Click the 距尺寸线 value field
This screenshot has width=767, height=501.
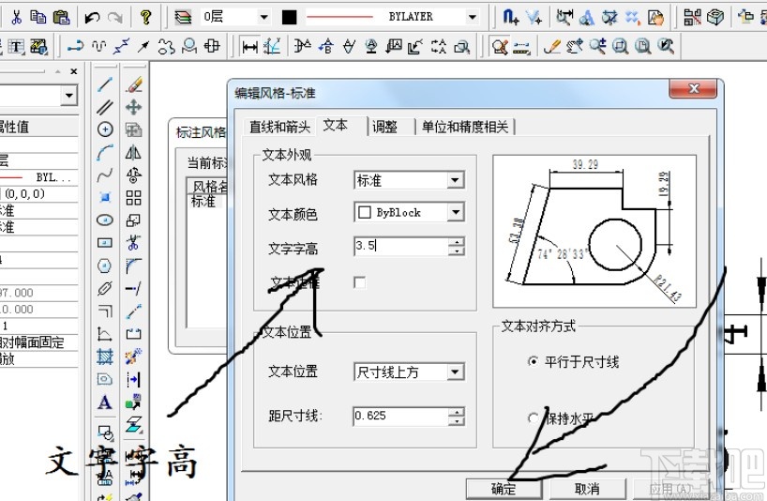click(x=401, y=417)
